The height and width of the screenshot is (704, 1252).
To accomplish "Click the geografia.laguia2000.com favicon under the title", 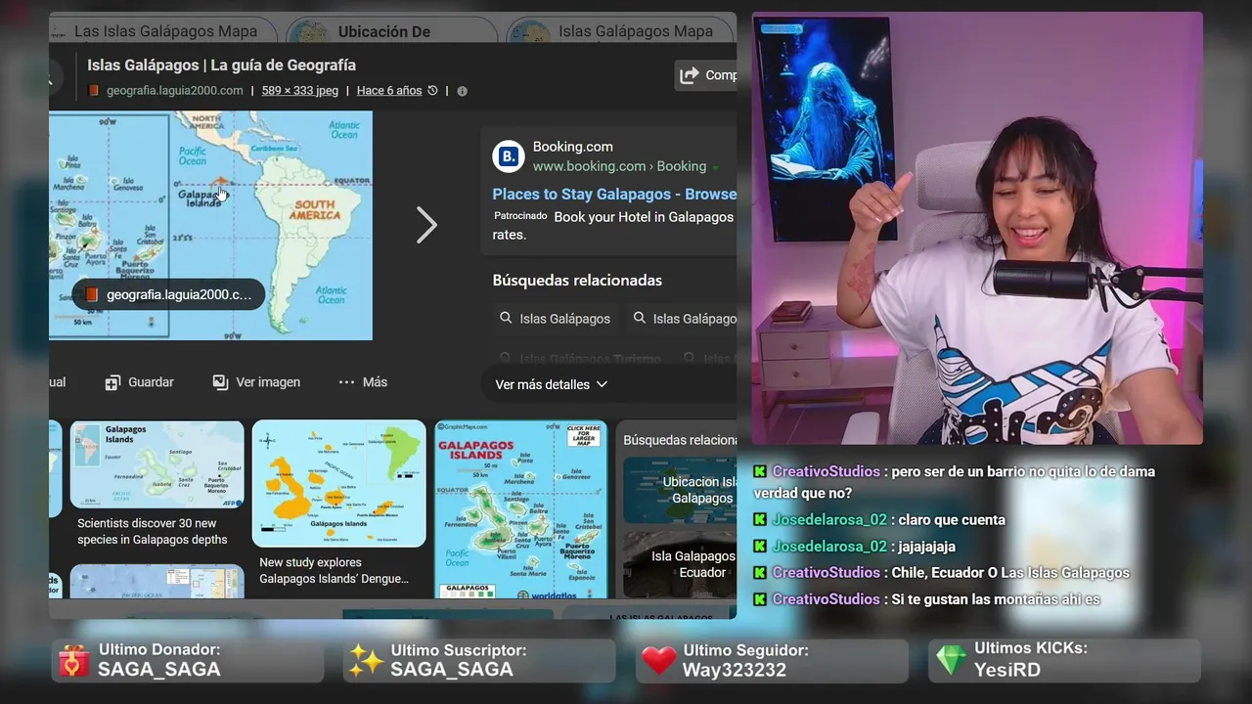I will click(94, 90).
